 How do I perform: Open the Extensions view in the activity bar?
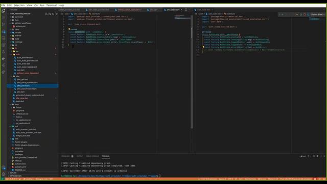pos(4,45)
